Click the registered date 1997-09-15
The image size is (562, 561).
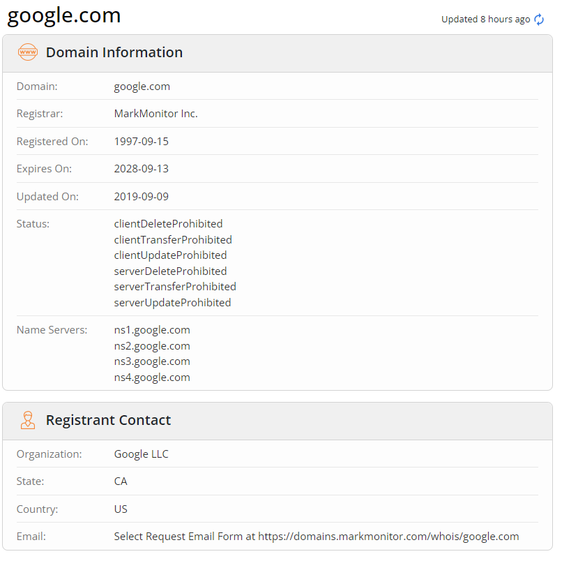pos(142,142)
